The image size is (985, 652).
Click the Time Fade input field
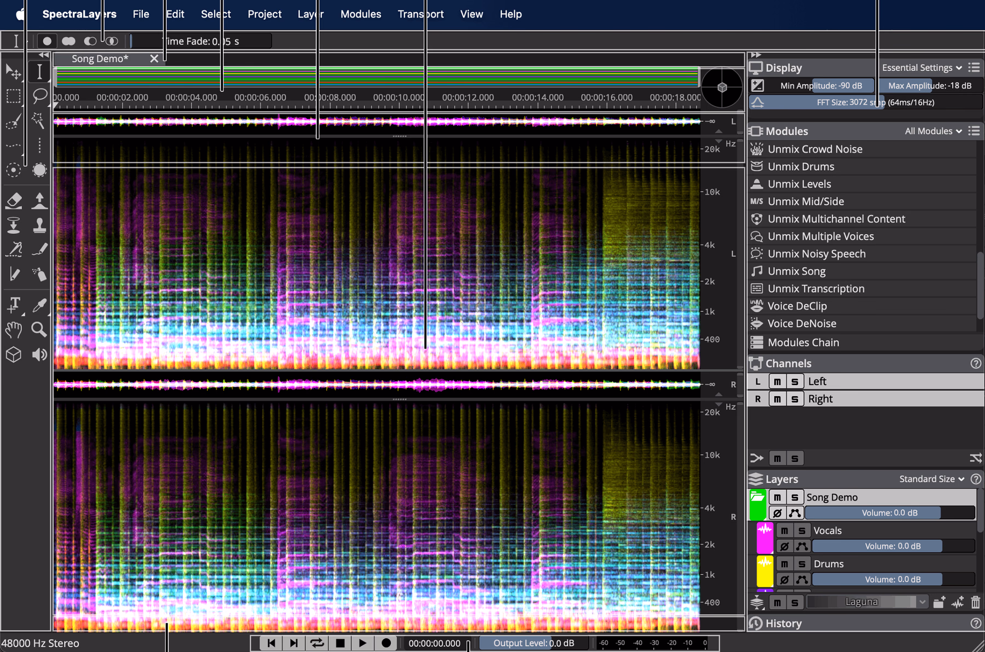200,41
